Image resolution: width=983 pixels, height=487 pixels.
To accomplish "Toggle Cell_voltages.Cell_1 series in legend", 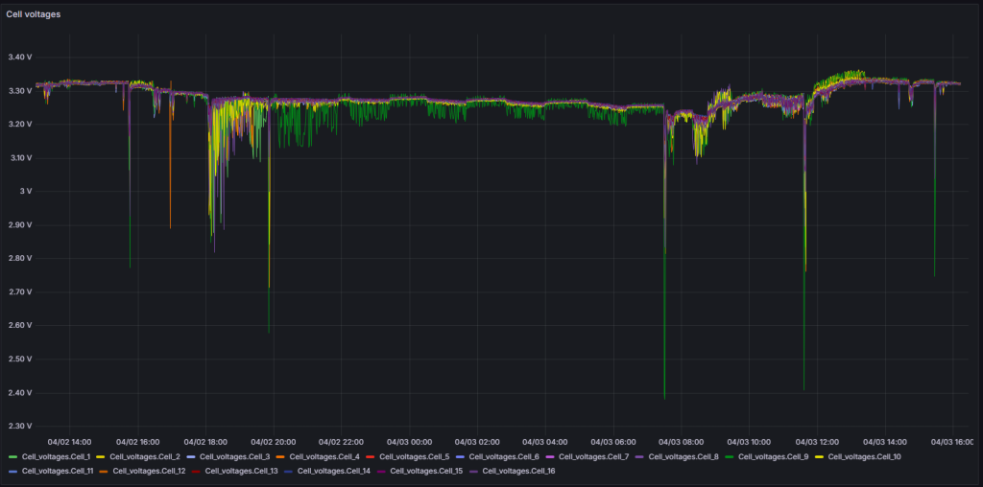I will (x=57, y=457).
